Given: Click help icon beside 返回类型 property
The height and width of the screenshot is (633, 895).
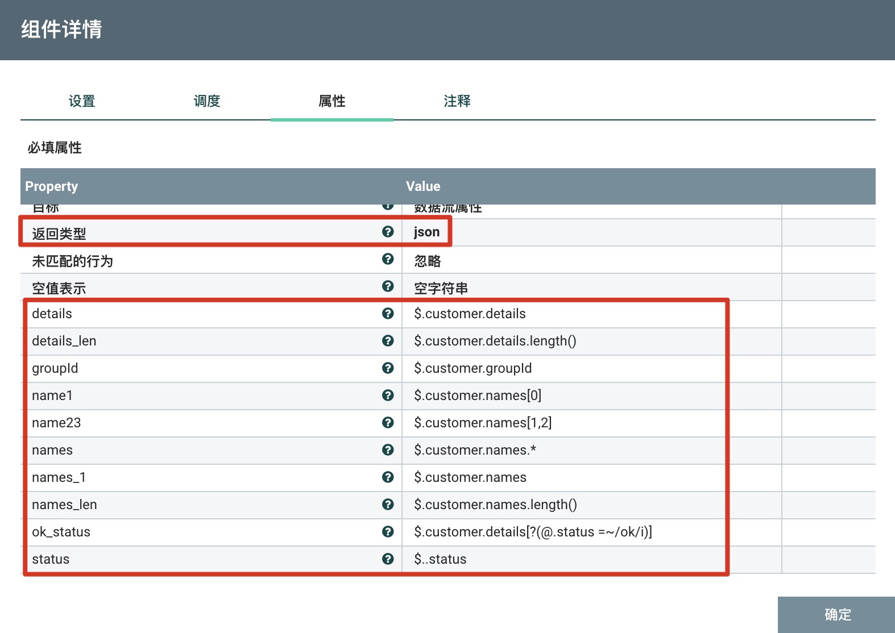Looking at the screenshot, I should (388, 232).
